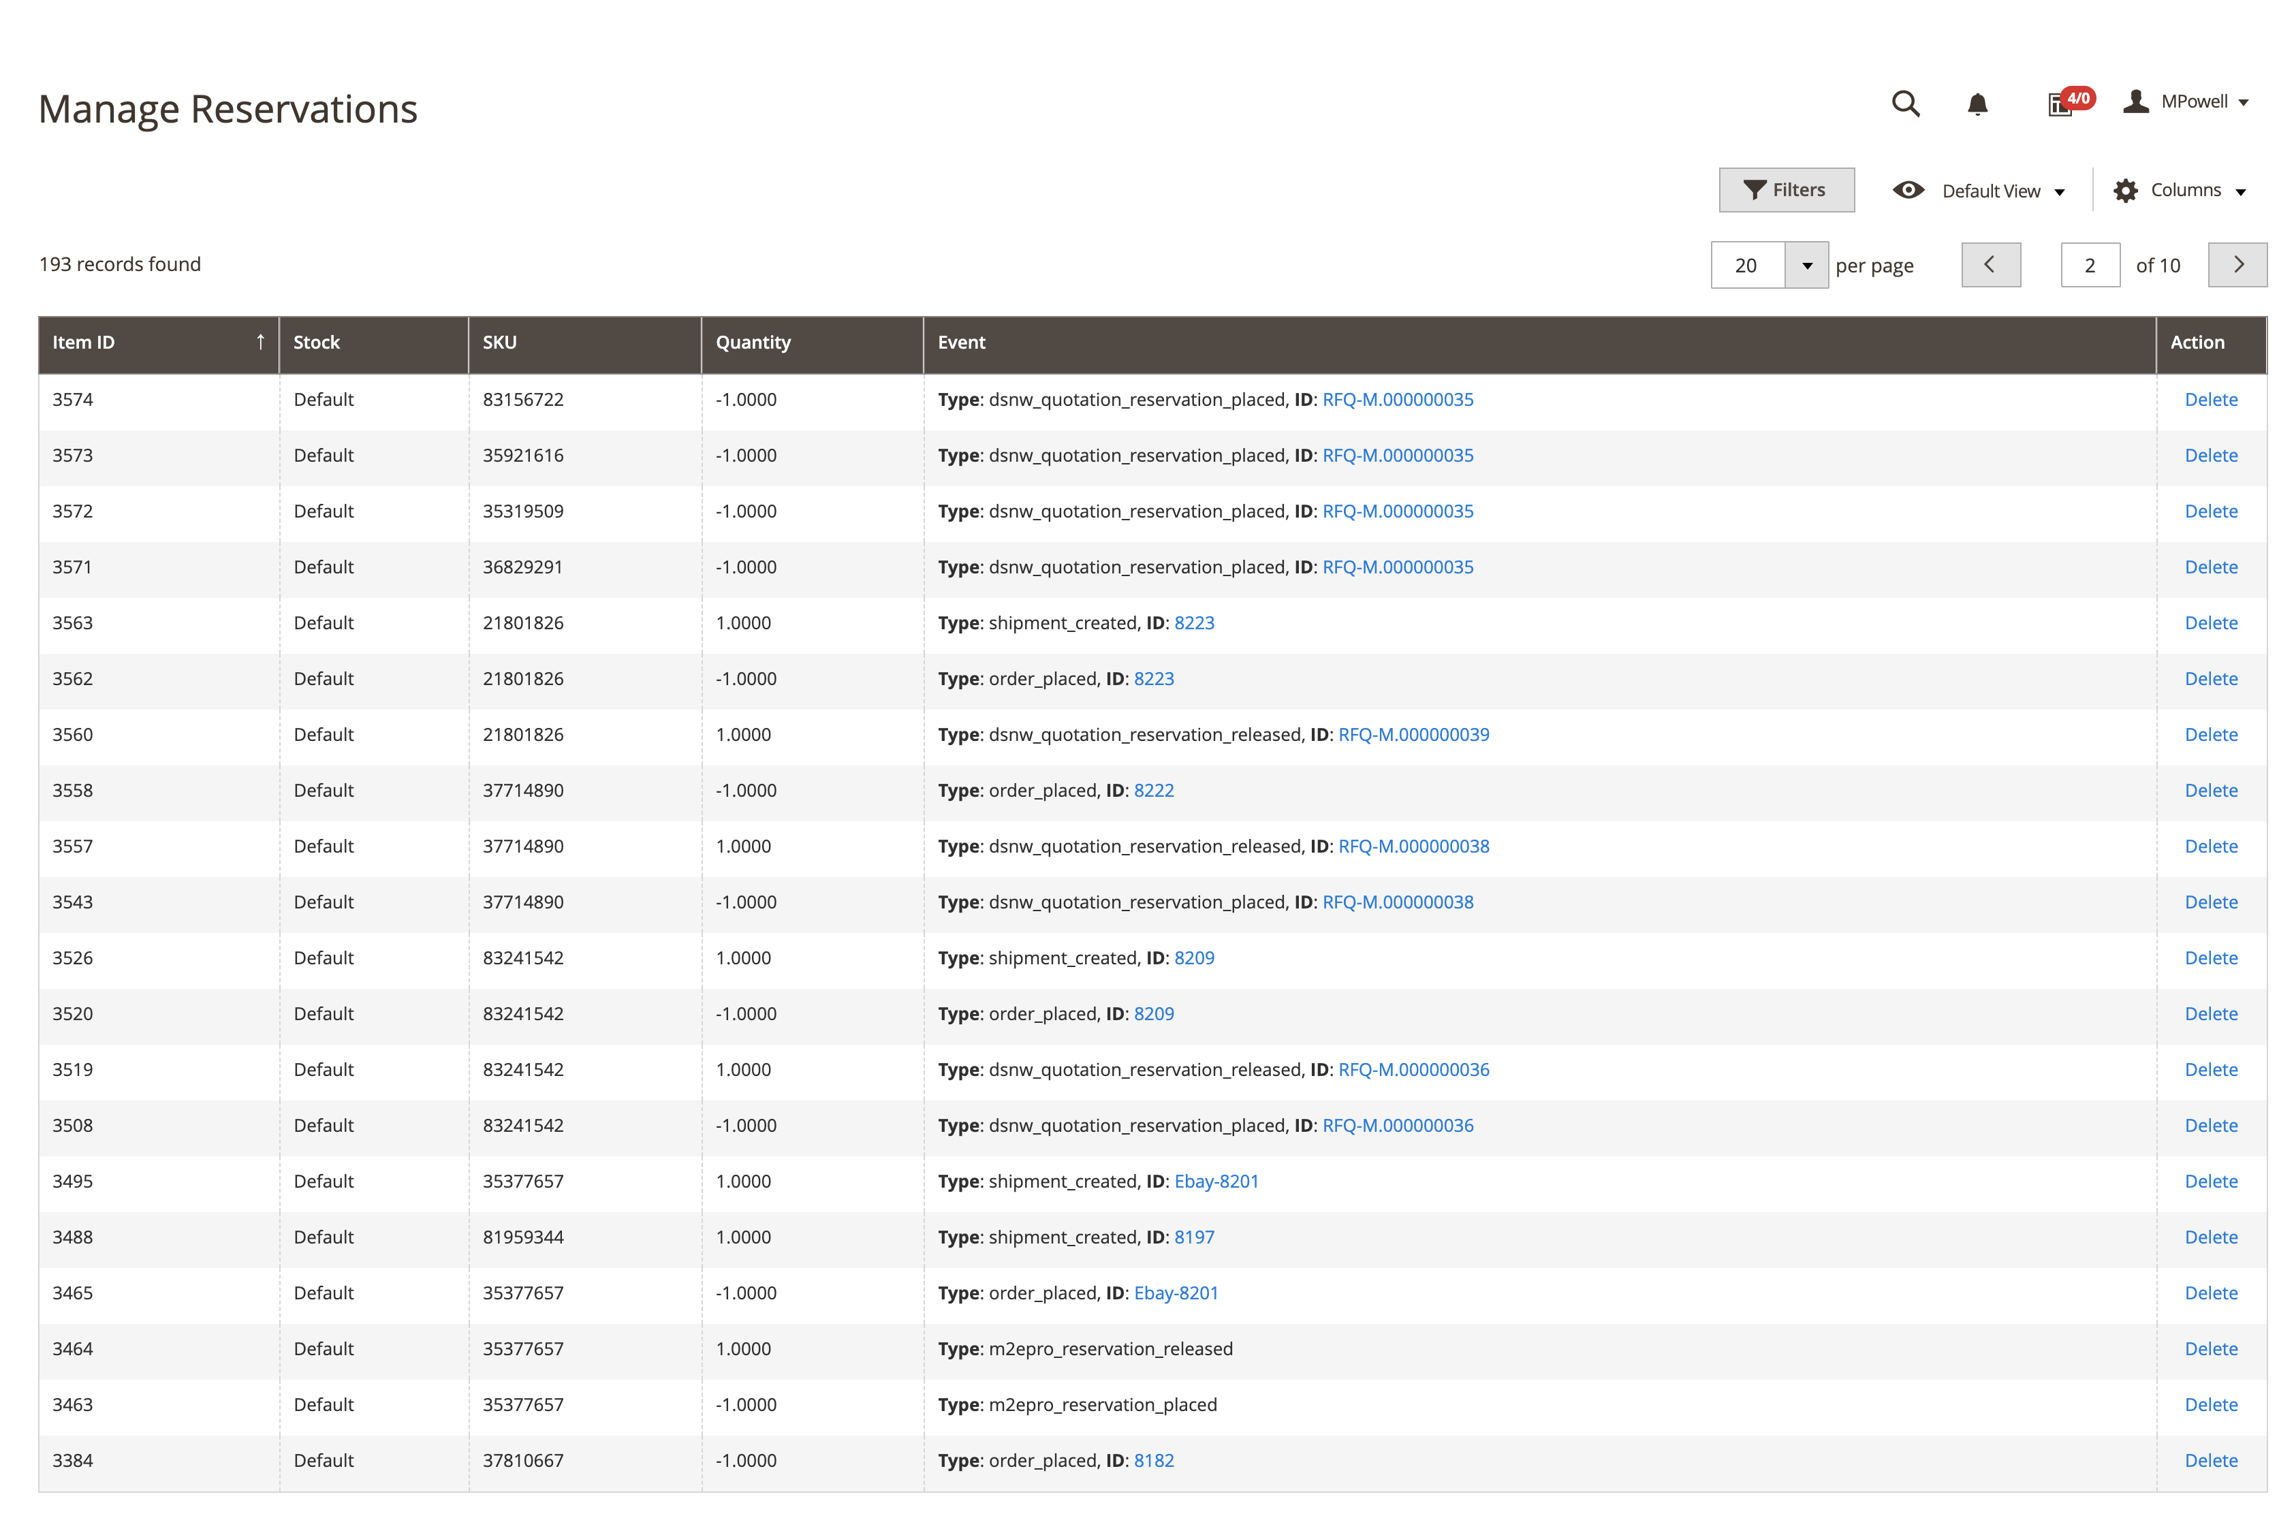Sort by Quantity column header
2294x1535 pixels.
pos(752,343)
